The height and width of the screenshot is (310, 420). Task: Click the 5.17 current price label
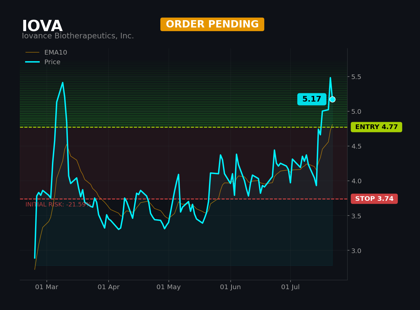[x=312, y=99]
